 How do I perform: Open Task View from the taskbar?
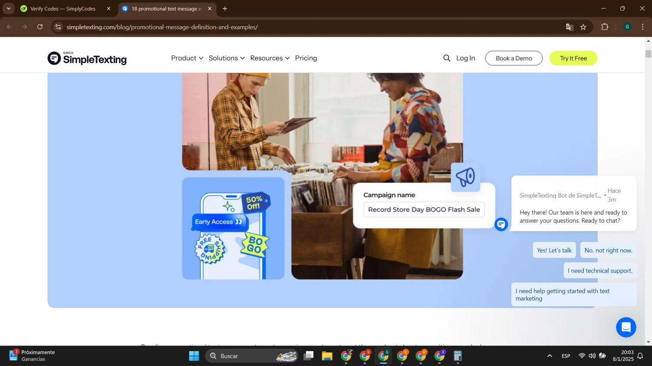click(x=309, y=356)
